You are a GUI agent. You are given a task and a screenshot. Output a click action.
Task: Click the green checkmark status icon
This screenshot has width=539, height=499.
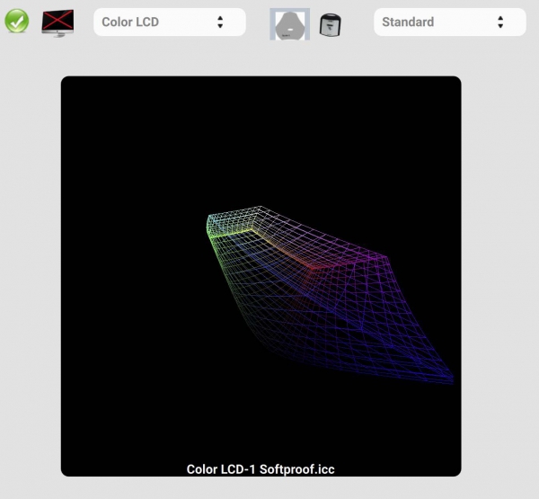pyautogui.click(x=16, y=22)
